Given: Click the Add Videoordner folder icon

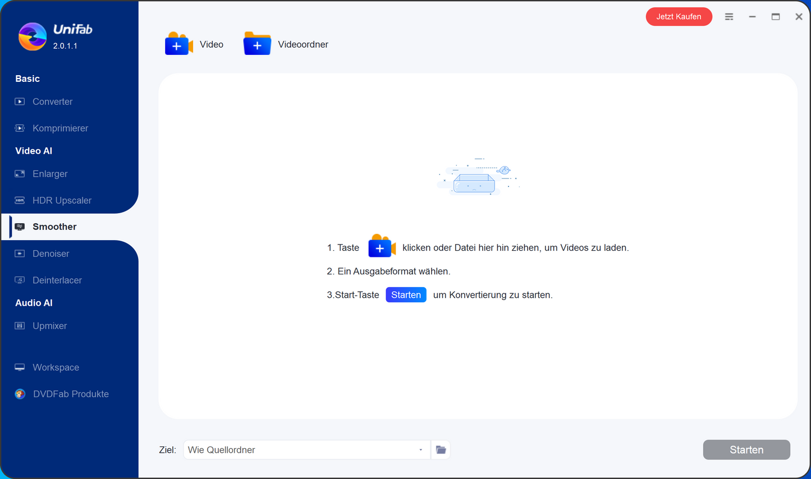Looking at the screenshot, I should (257, 44).
